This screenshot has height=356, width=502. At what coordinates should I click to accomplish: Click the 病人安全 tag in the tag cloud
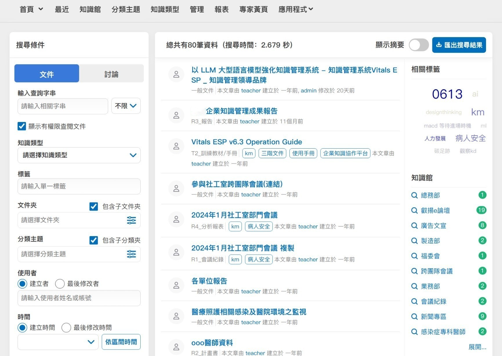click(x=470, y=138)
